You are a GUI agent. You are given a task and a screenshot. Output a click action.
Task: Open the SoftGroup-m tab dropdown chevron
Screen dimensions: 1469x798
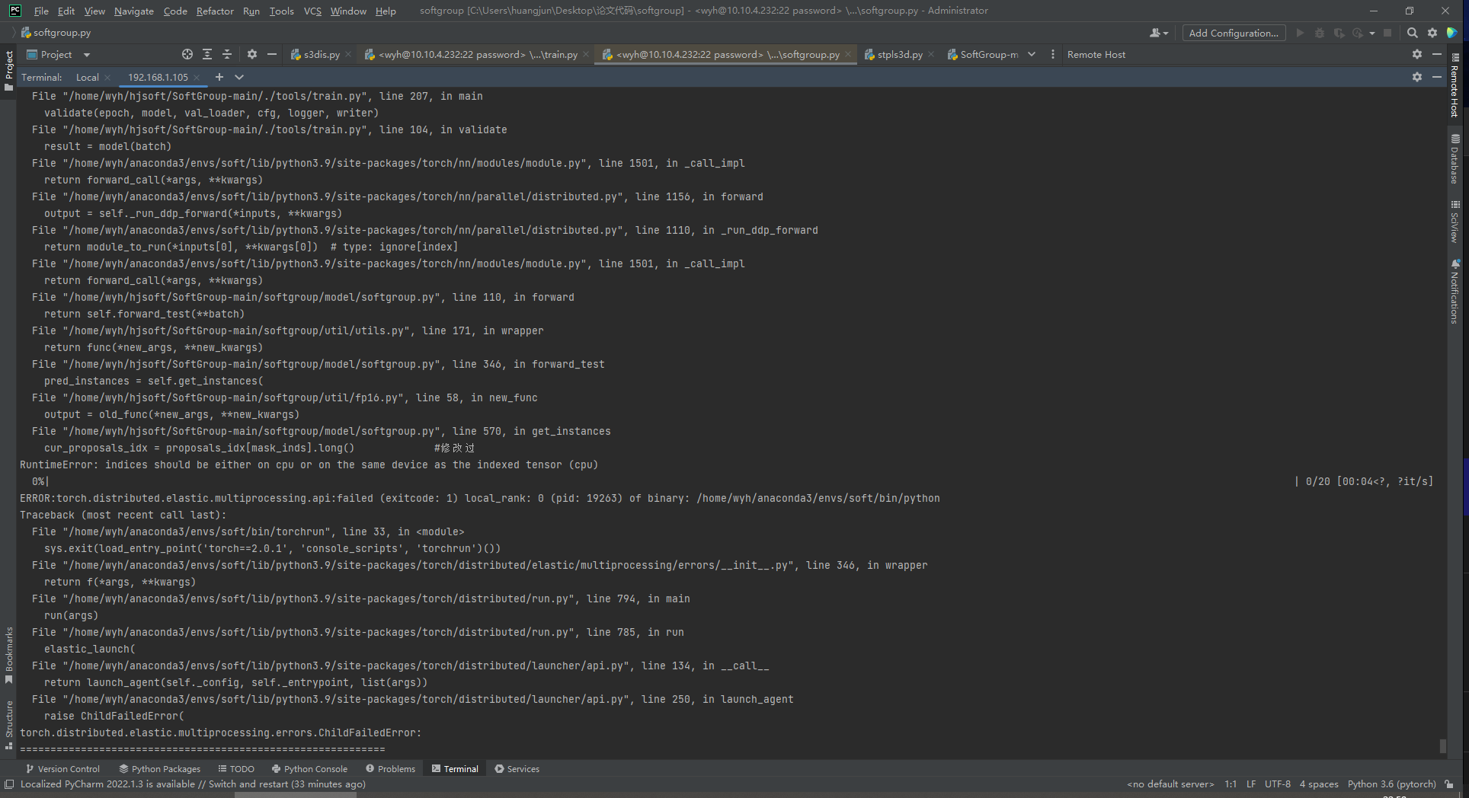click(x=1031, y=54)
